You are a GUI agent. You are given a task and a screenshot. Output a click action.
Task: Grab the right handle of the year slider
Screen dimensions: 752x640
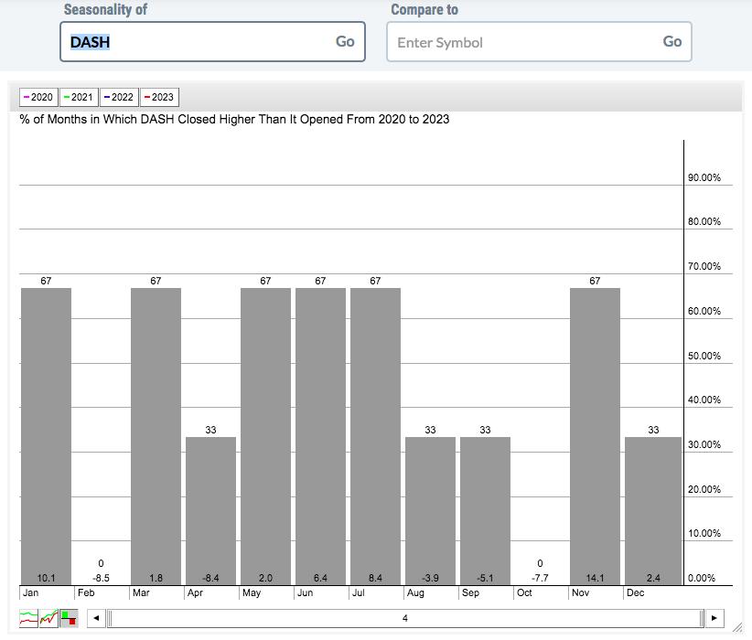coord(702,619)
